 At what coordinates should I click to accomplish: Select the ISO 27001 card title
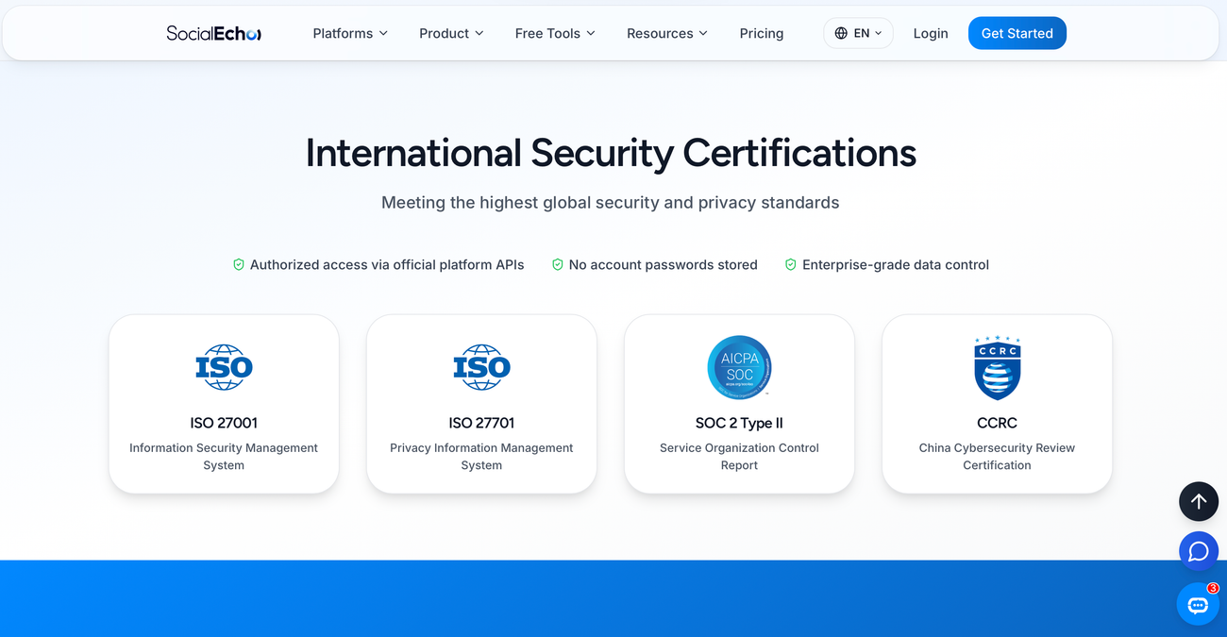click(224, 423)
